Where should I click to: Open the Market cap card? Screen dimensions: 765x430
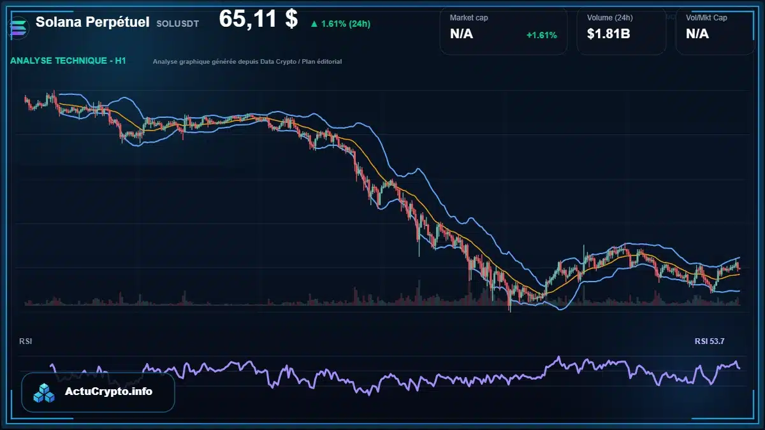504,31
